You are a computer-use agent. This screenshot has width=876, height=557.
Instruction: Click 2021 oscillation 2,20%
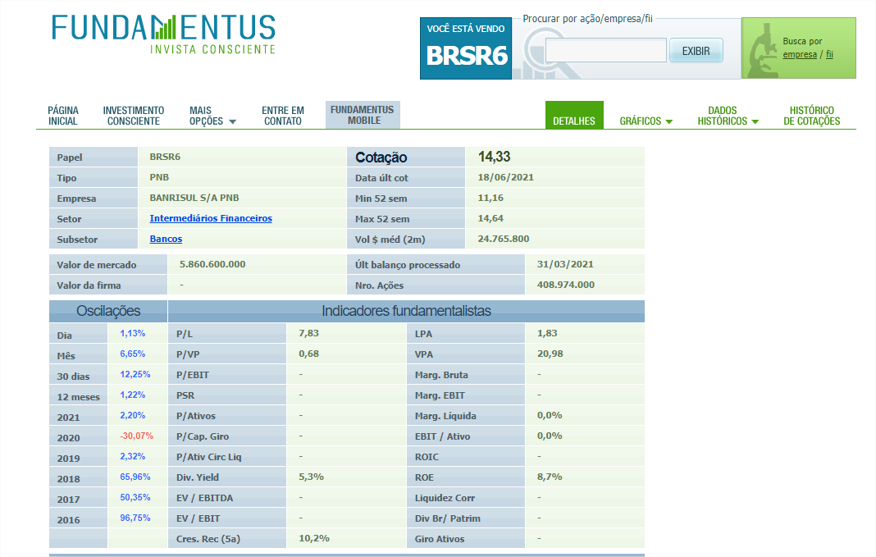pyautogui.click(x=132, y=416)
